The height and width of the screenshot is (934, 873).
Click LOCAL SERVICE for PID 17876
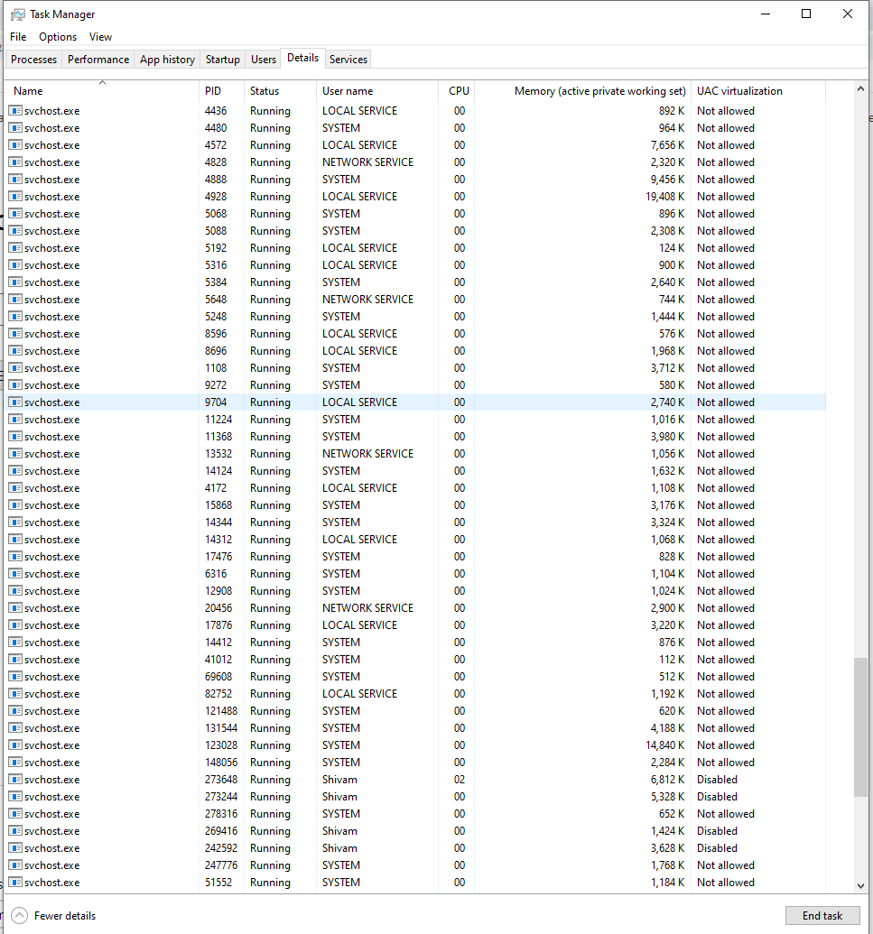coord(359,625)
